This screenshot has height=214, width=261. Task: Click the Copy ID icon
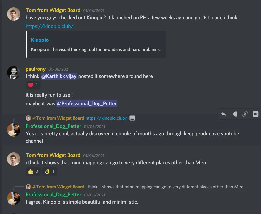[255, 114]
